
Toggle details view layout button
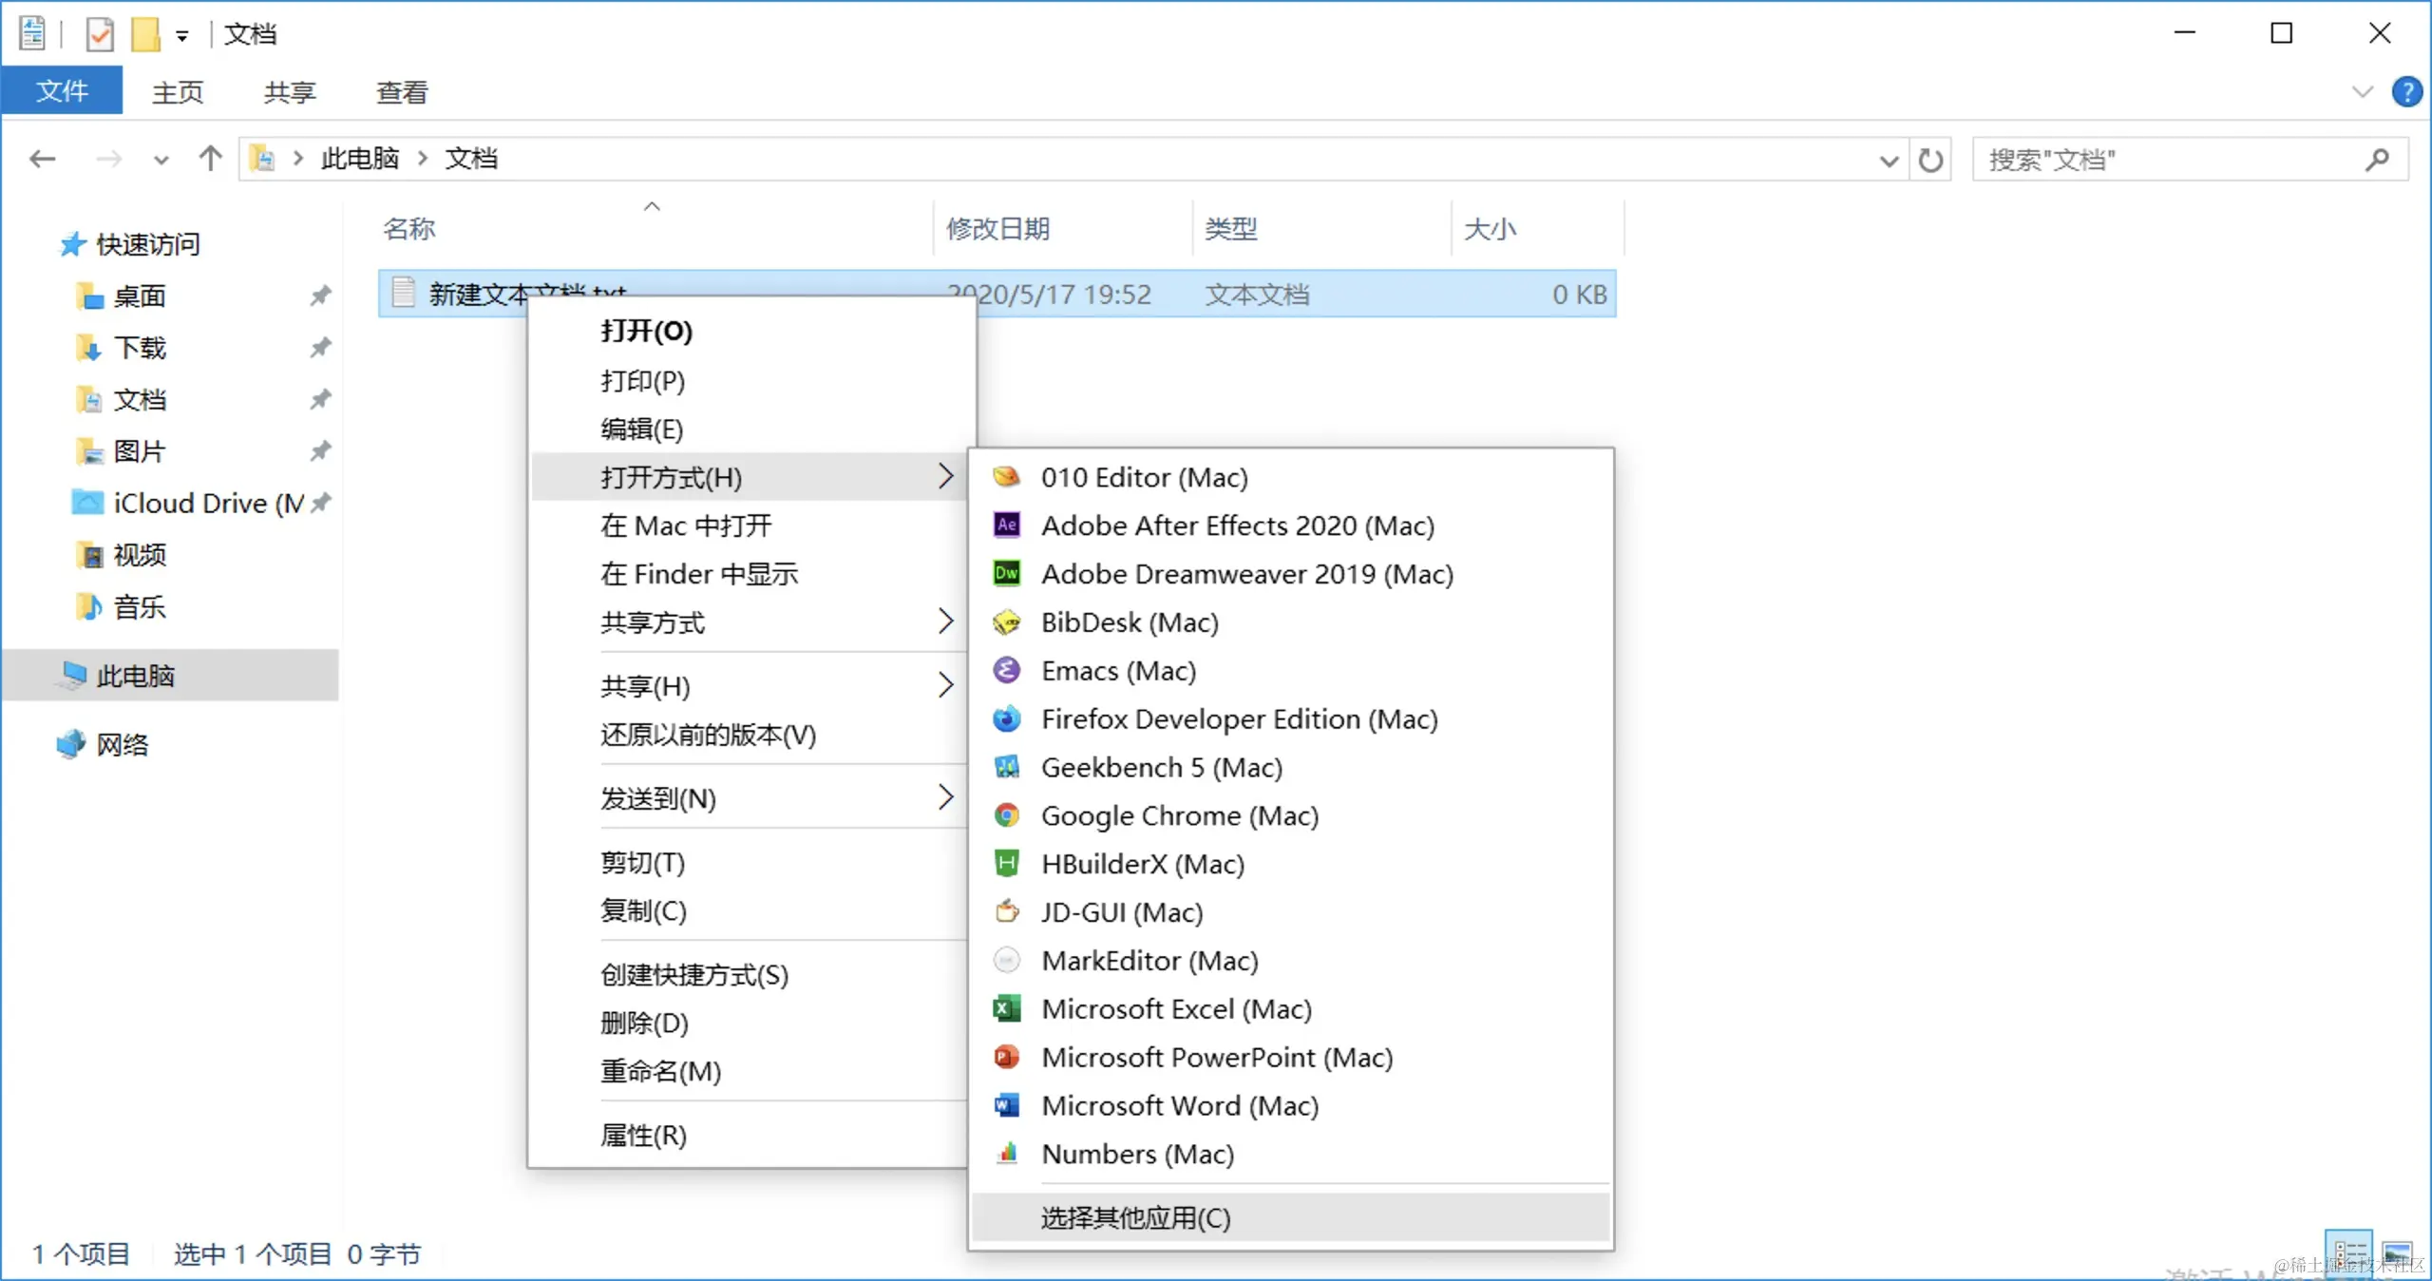coord(2349,1254)
